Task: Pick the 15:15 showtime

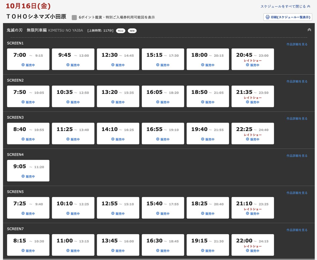Action: [163, 59]
